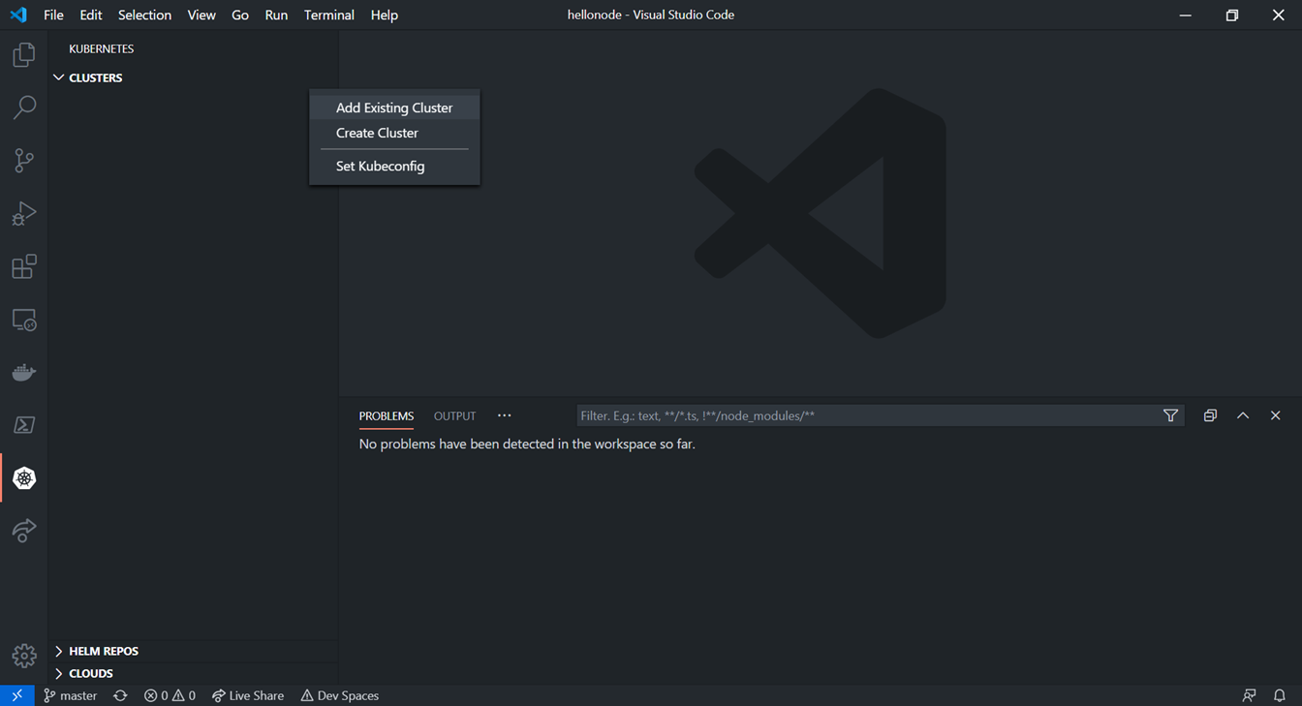Open the Azure terminal sidebar icon
The height and width of the screenshot is (706, 1302).
pyautogui.click(x=24, y=425)
